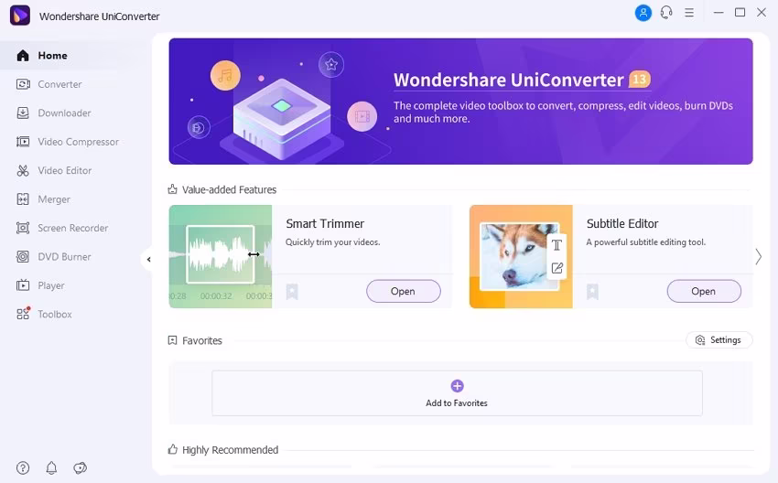This screenshot has width=778, height=483.
Task: Click "Quickly trim your videos." description
Action: [332, 242]
